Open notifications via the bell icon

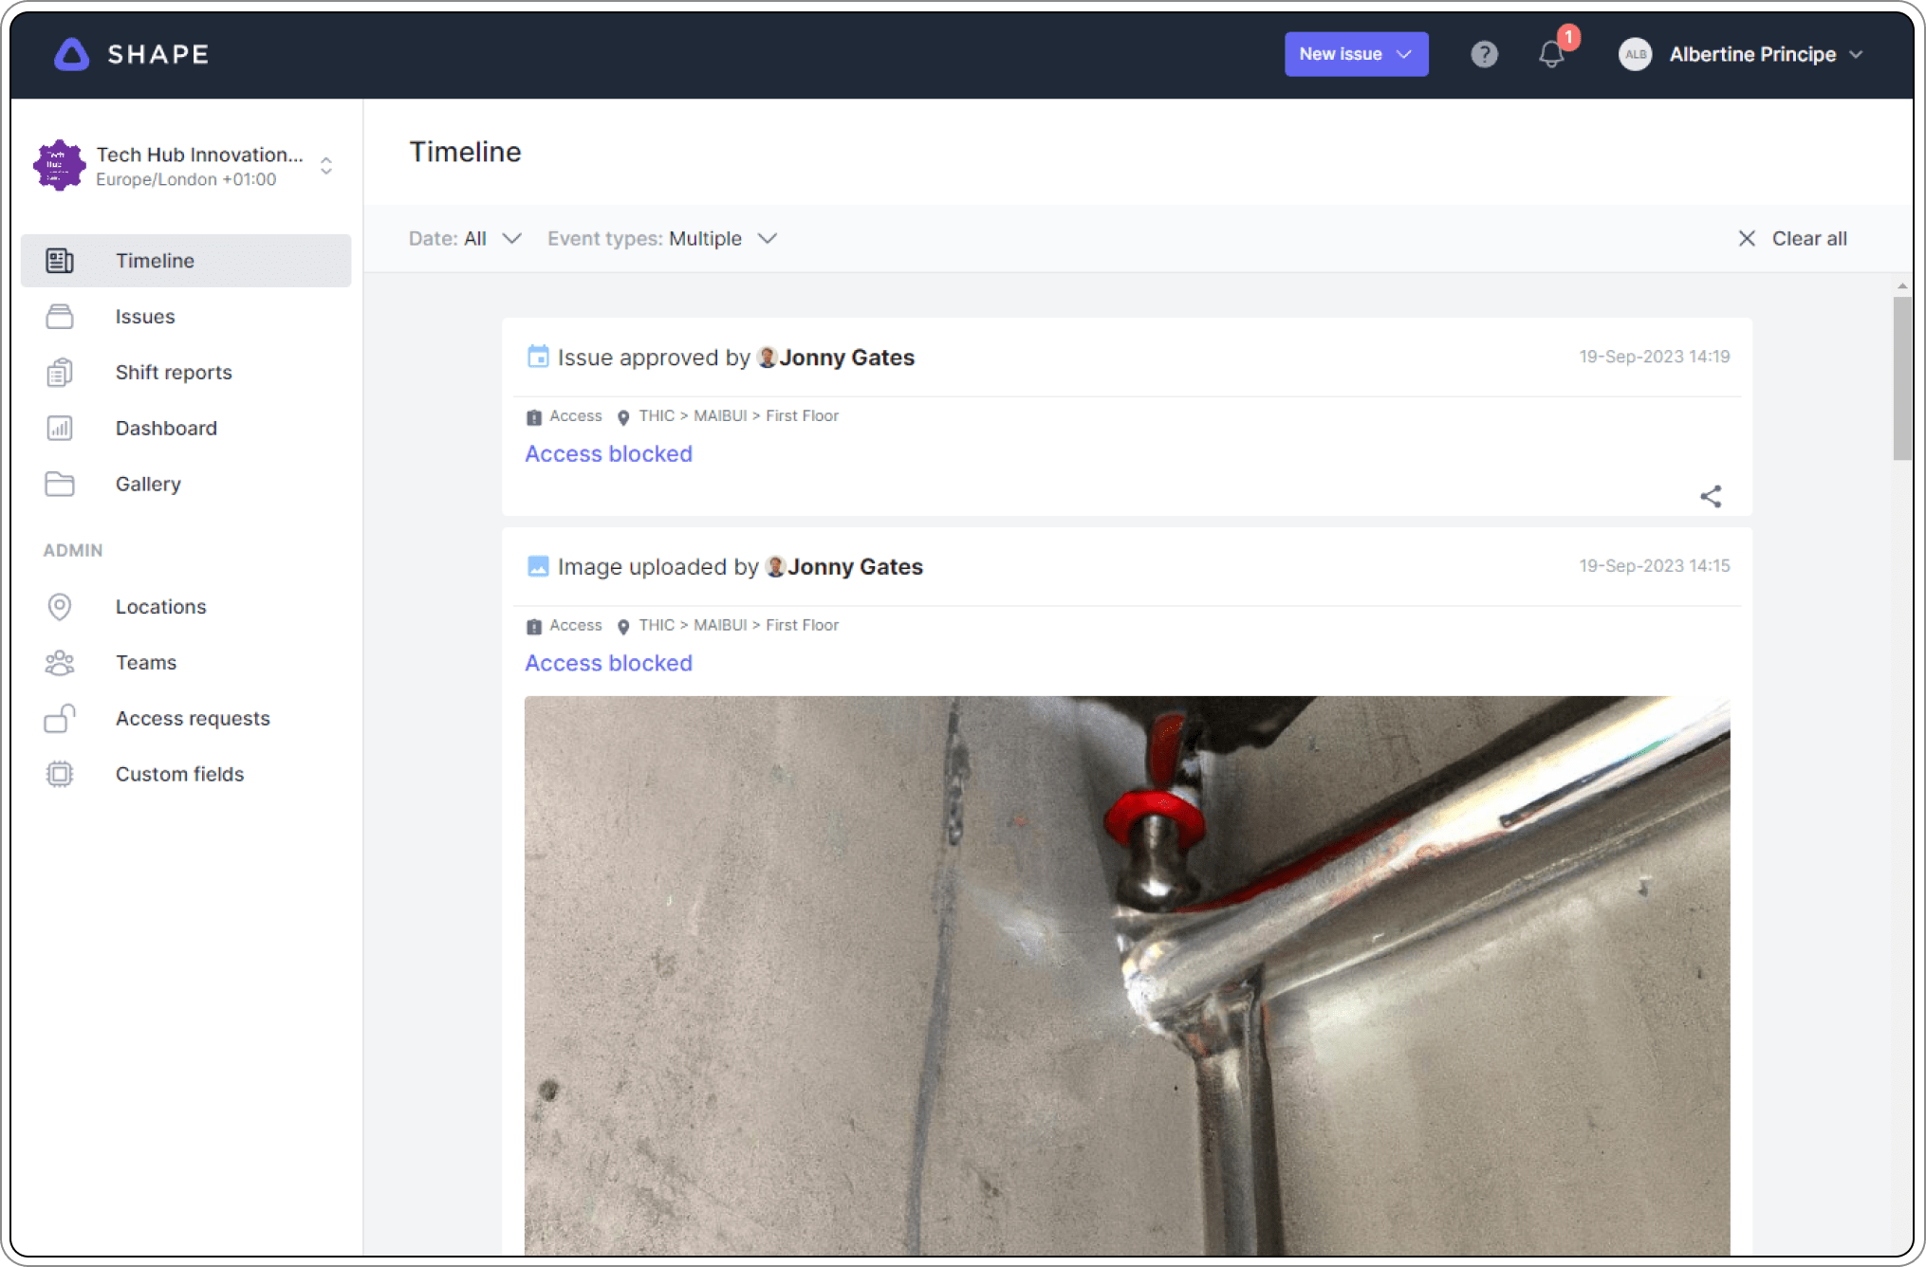[1551, 54]
